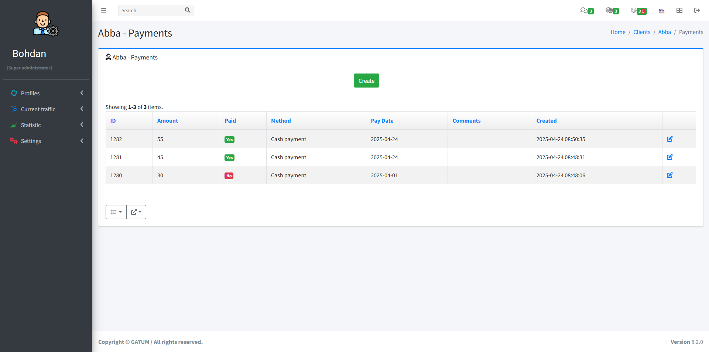Screen dimensions: 709x352
Task: Open the column list dropdown below the table
Action: tap(116, 212)
